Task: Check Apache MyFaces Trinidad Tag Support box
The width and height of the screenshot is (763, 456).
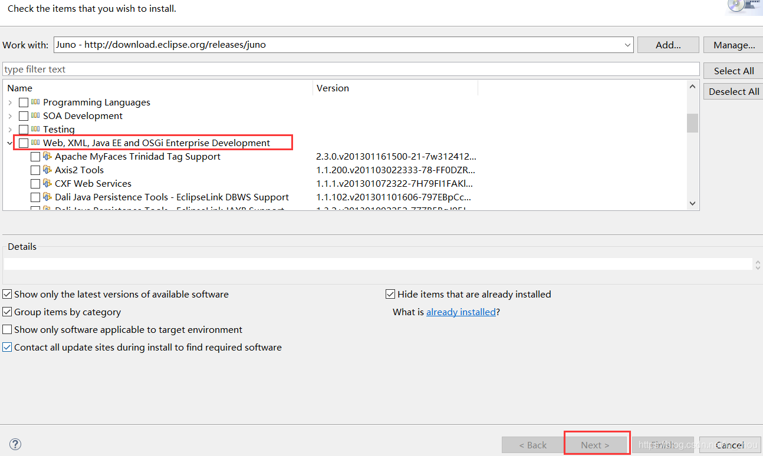Action: 35,157
